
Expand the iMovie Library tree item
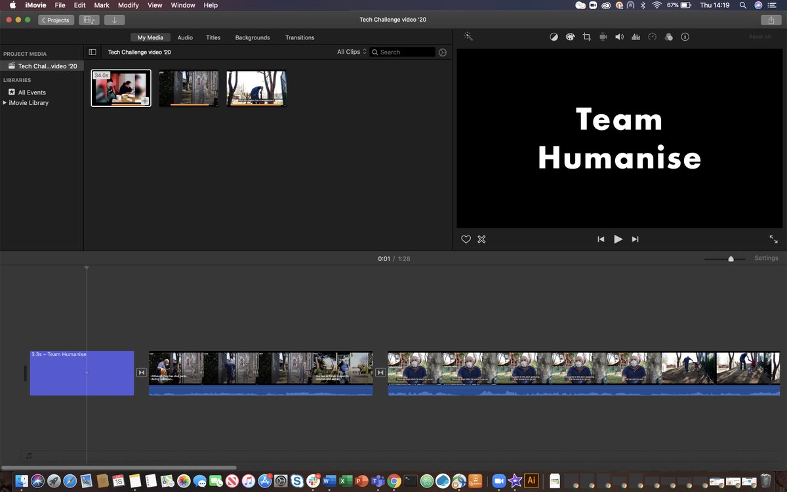[5, 103]
